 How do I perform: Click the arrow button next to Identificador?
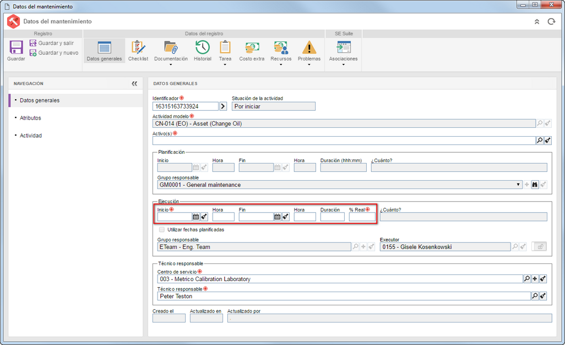[x=223, y=106]
